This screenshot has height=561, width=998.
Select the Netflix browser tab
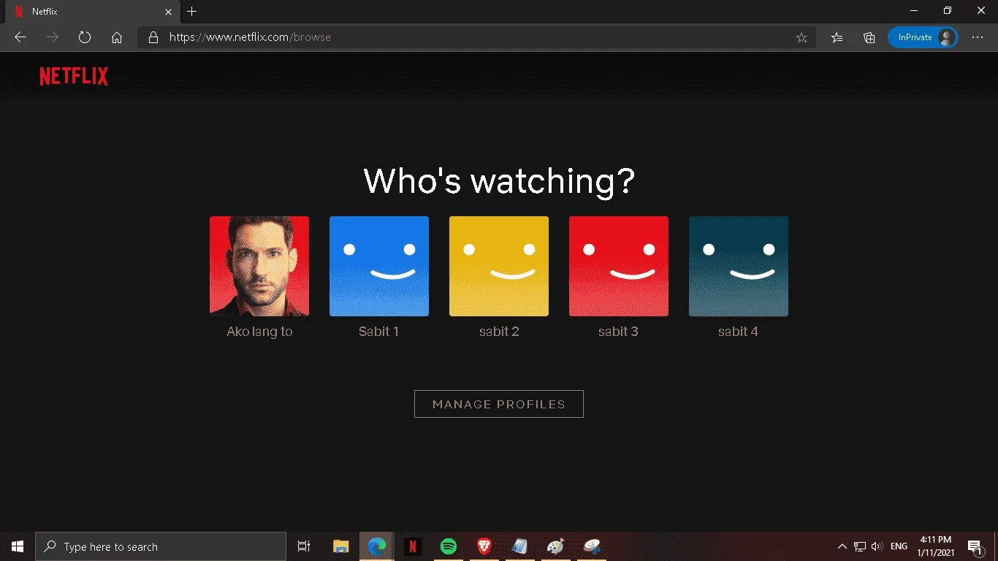pyautogui.click(x=91, y=12)
